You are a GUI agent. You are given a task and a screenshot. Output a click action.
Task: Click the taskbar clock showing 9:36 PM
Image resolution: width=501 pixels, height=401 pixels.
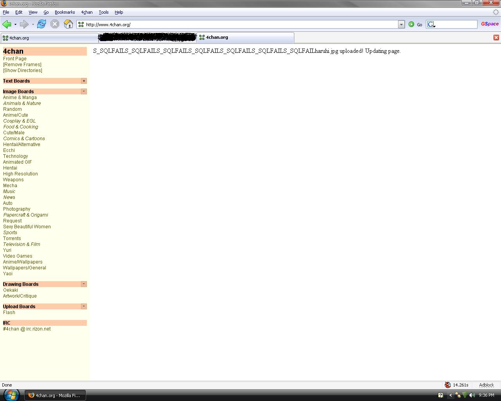pos(487,395)
